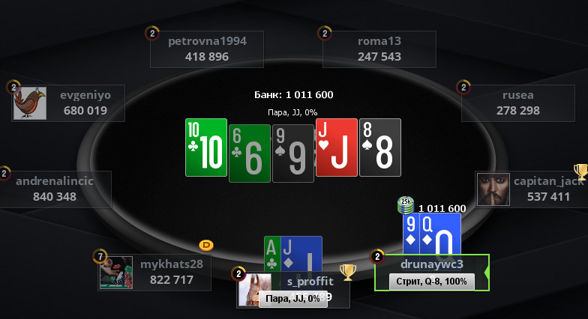Click the Стрит, Q-8, 100% label
The image size is (588, 319).
pos(432,282)
